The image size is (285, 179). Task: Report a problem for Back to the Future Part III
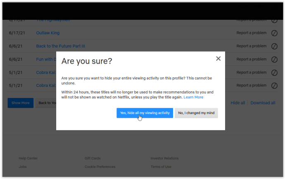pos(252,46)
